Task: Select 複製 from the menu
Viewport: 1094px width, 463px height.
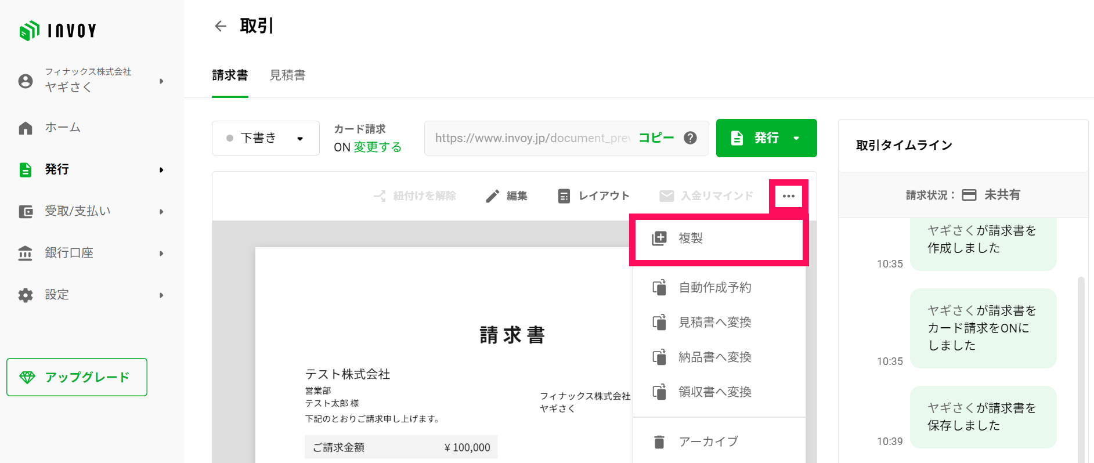Action: 719,238
